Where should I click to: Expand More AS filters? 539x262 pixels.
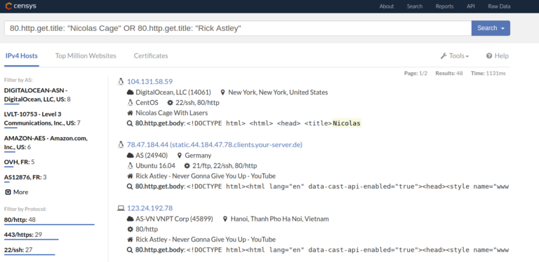coord(17,192)
